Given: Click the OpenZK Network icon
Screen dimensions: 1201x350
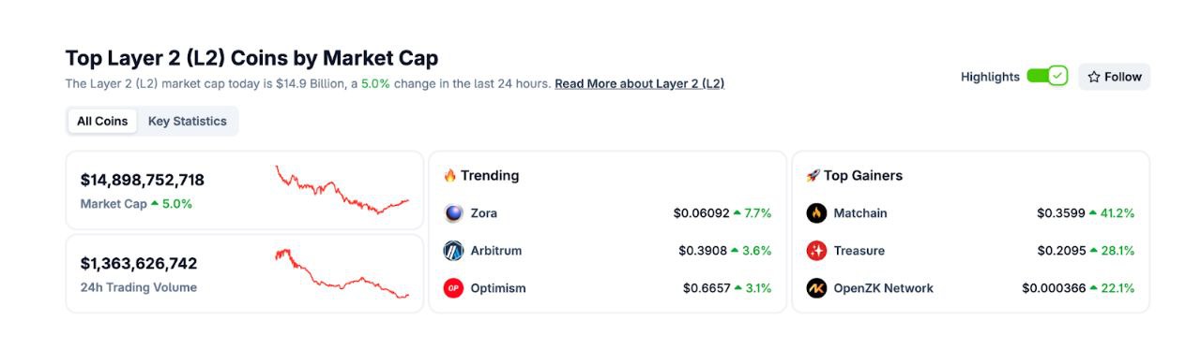Looking at the screenshot, I should pos(816,288).
